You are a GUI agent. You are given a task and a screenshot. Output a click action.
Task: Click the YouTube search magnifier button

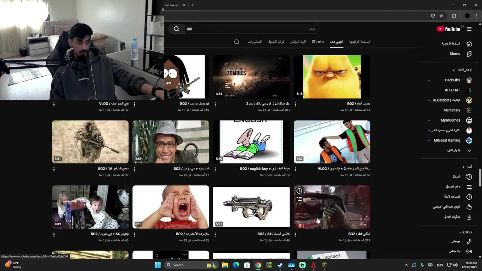click(x=176, y=29)
